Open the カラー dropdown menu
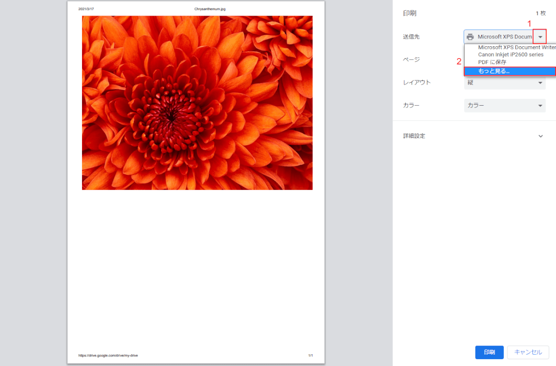Image resolution: width=556 pixels, height=366 pixels. [x=505, y=106]
